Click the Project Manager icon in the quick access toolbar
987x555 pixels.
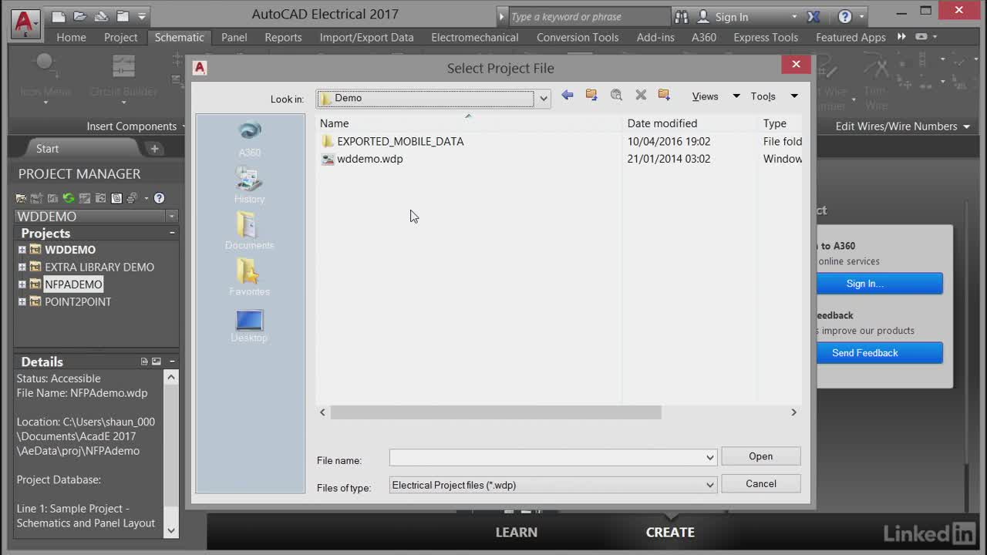pyautogui.click(x=123, y=15)
